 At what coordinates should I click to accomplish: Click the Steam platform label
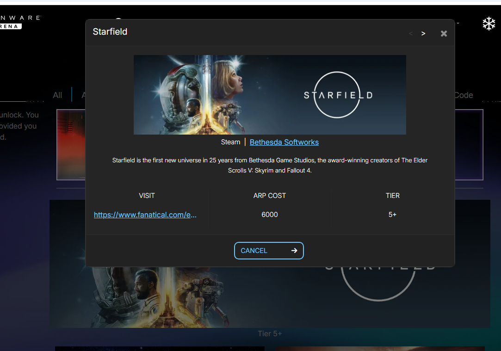click(230, 142)
